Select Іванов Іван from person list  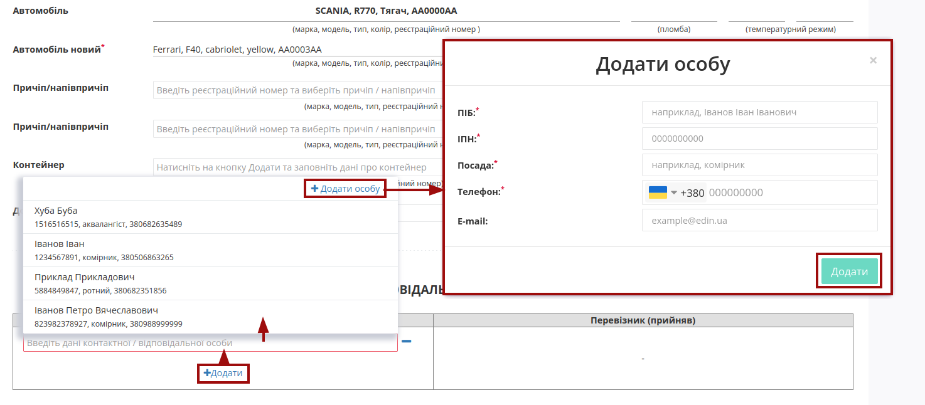210,250
